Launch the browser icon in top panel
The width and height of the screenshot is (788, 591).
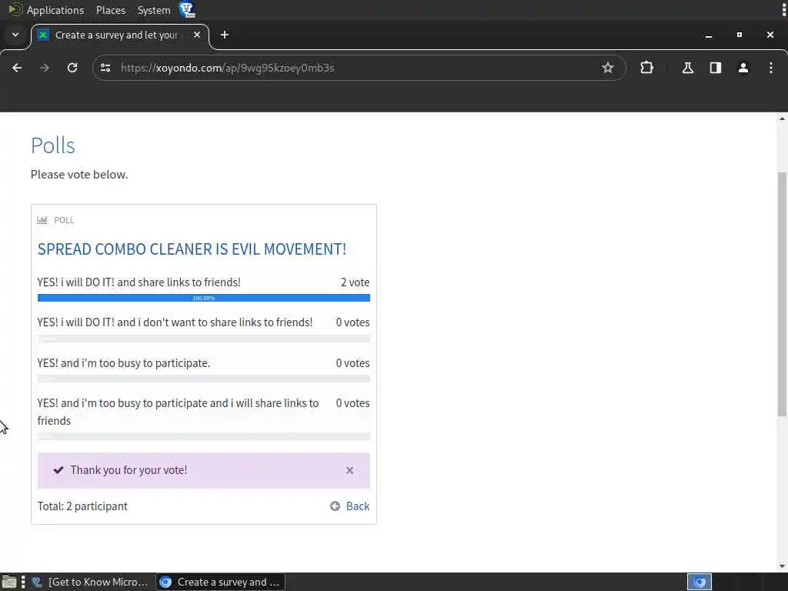[x=187, y=9]
